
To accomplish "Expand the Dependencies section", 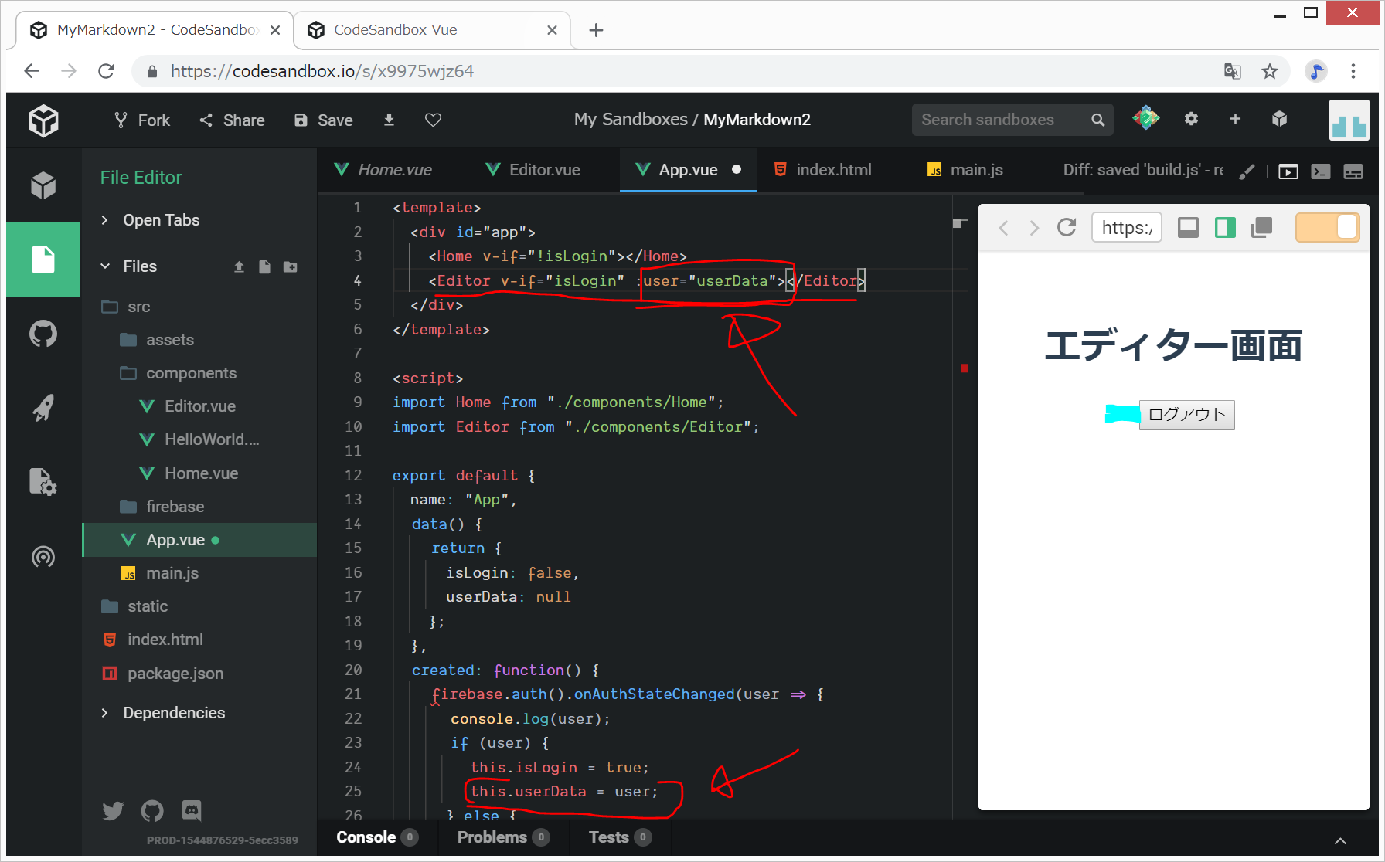I will 174,713.
